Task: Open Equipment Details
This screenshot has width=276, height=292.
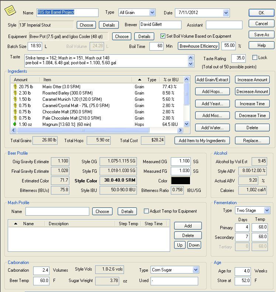Action: coord(144,37)
